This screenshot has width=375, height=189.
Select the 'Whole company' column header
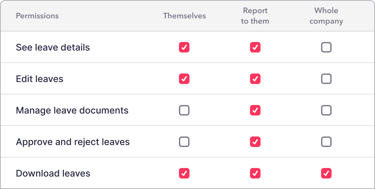(x=326, y=15)
